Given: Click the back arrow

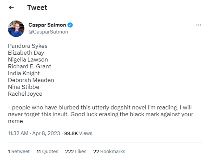Looking at the screenshot, I should click(x=11, y=8).
